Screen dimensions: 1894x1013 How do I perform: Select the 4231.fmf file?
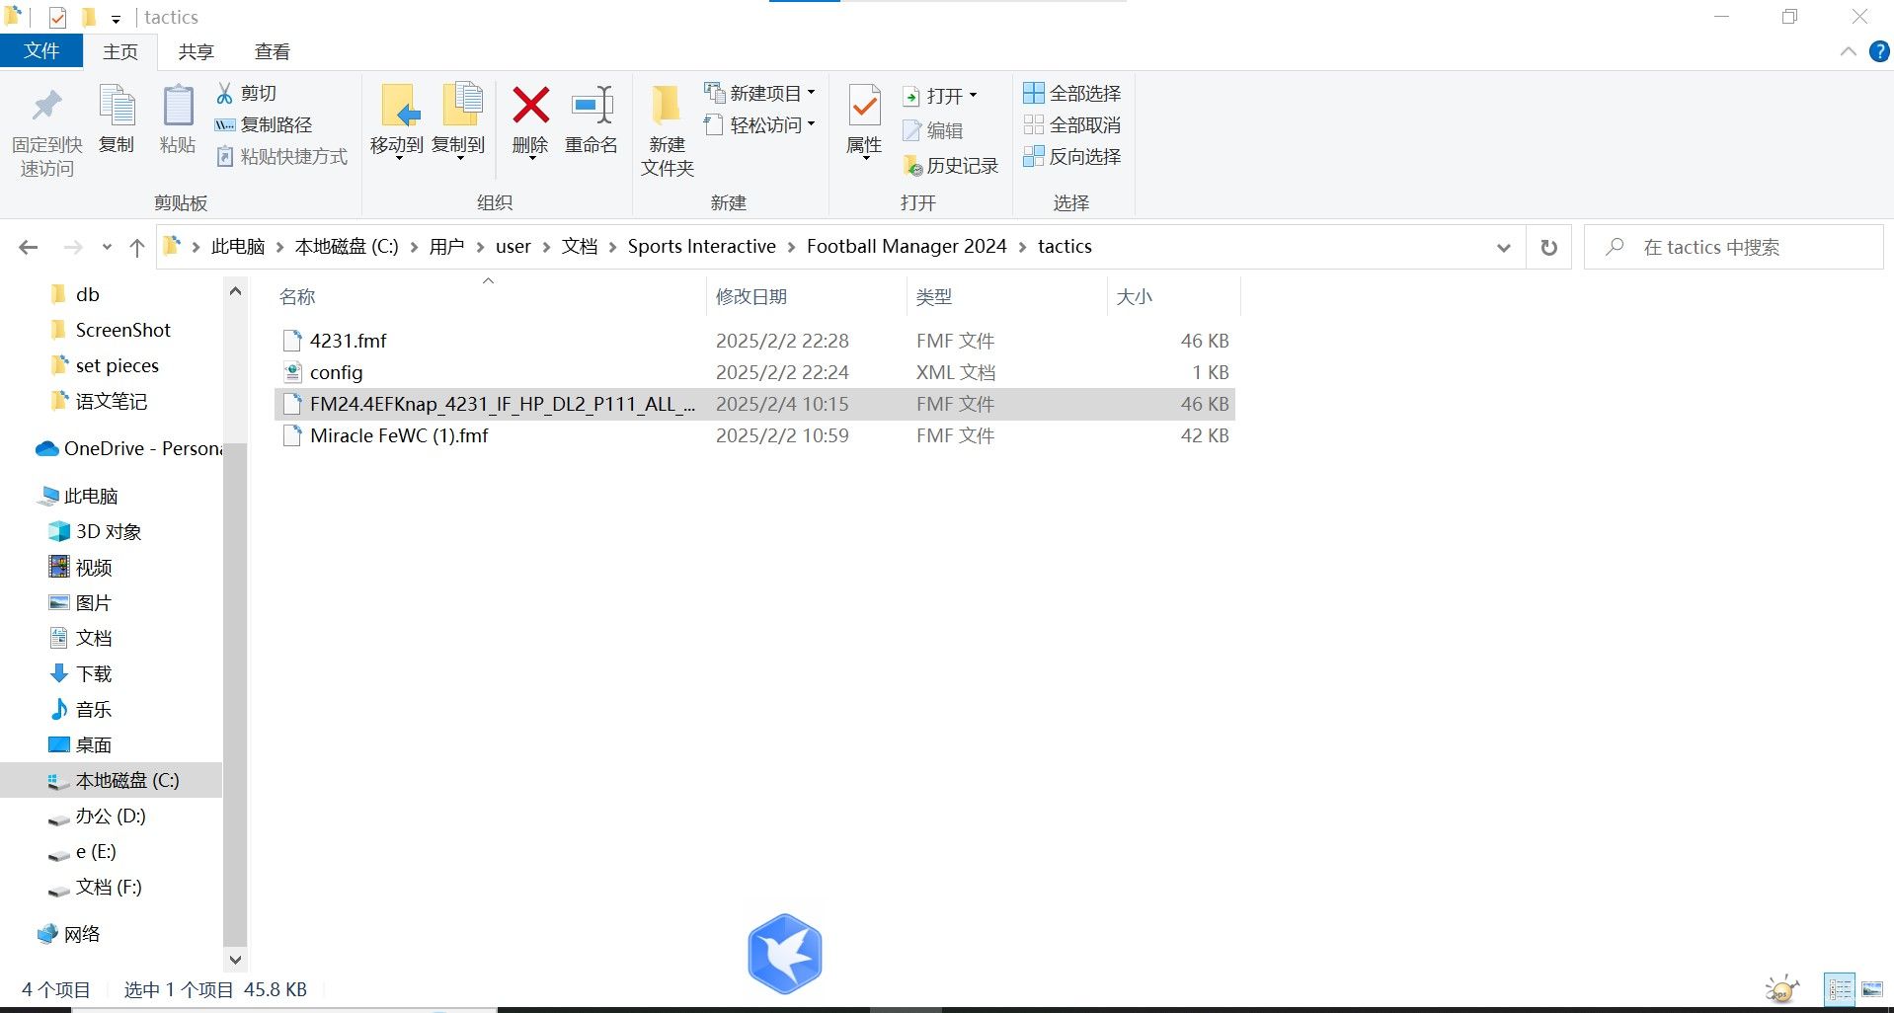tap(754, 341)
